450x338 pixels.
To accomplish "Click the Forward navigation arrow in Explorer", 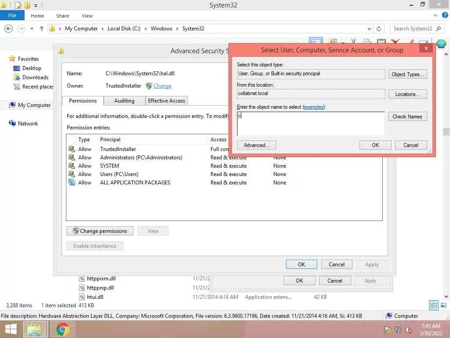I will coord(21,29).
